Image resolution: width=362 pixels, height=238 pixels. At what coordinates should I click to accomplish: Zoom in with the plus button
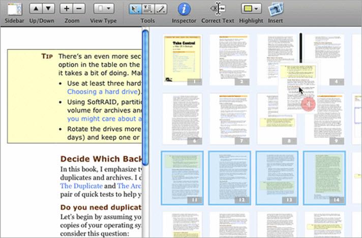66,9
